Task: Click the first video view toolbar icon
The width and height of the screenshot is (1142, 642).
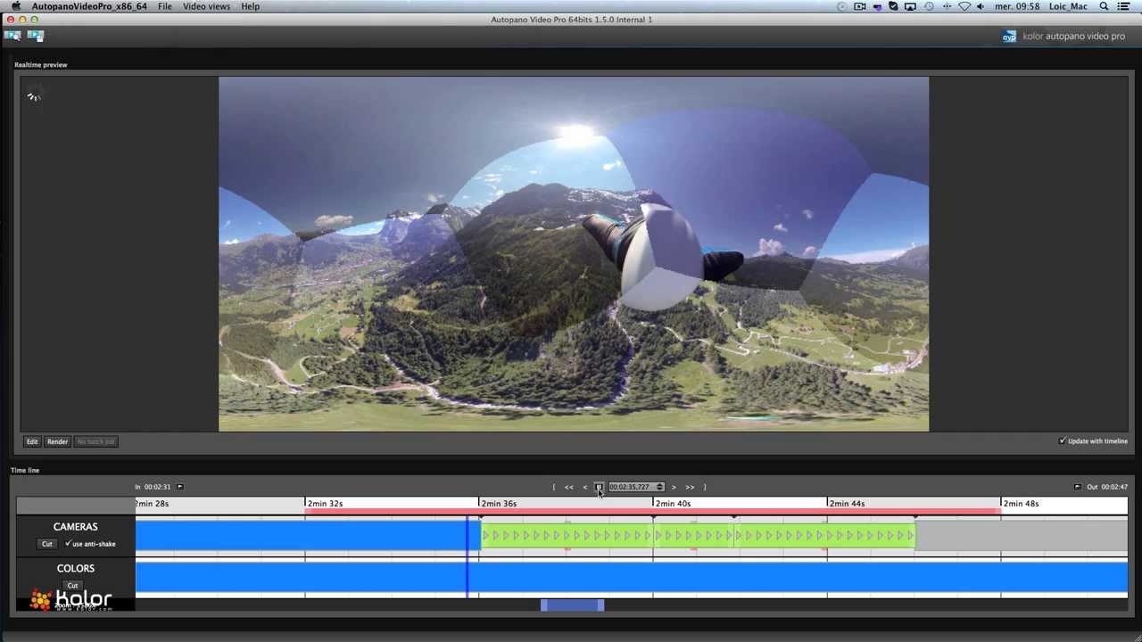Action: click(x=12, y=36)
